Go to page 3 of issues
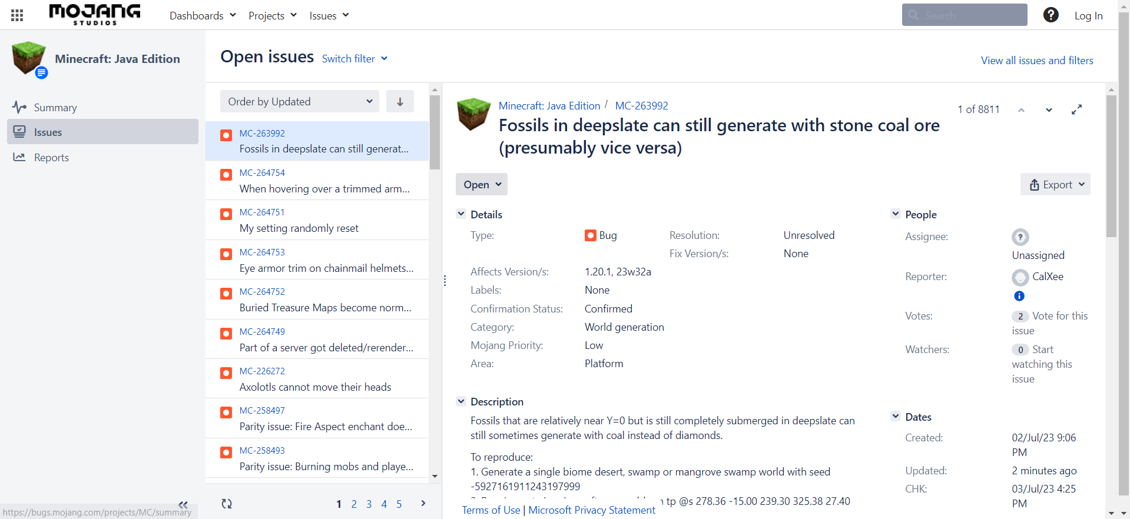Image resolution: width=1130 pixels, height=519 pixels. [369, 504]
